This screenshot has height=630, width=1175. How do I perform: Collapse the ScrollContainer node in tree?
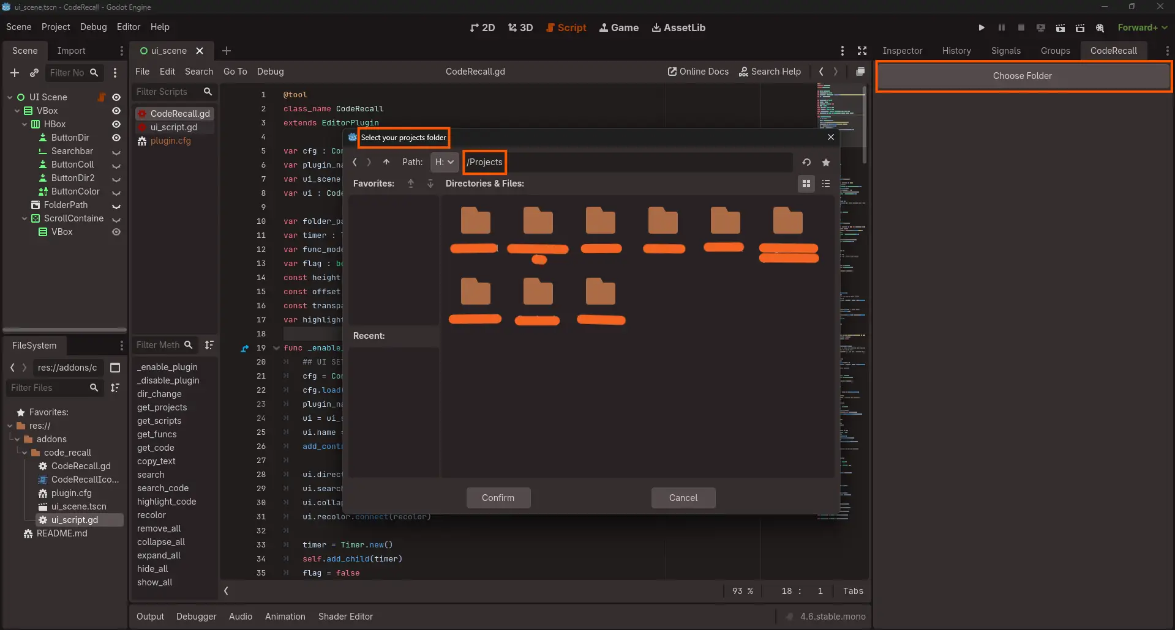24,218
